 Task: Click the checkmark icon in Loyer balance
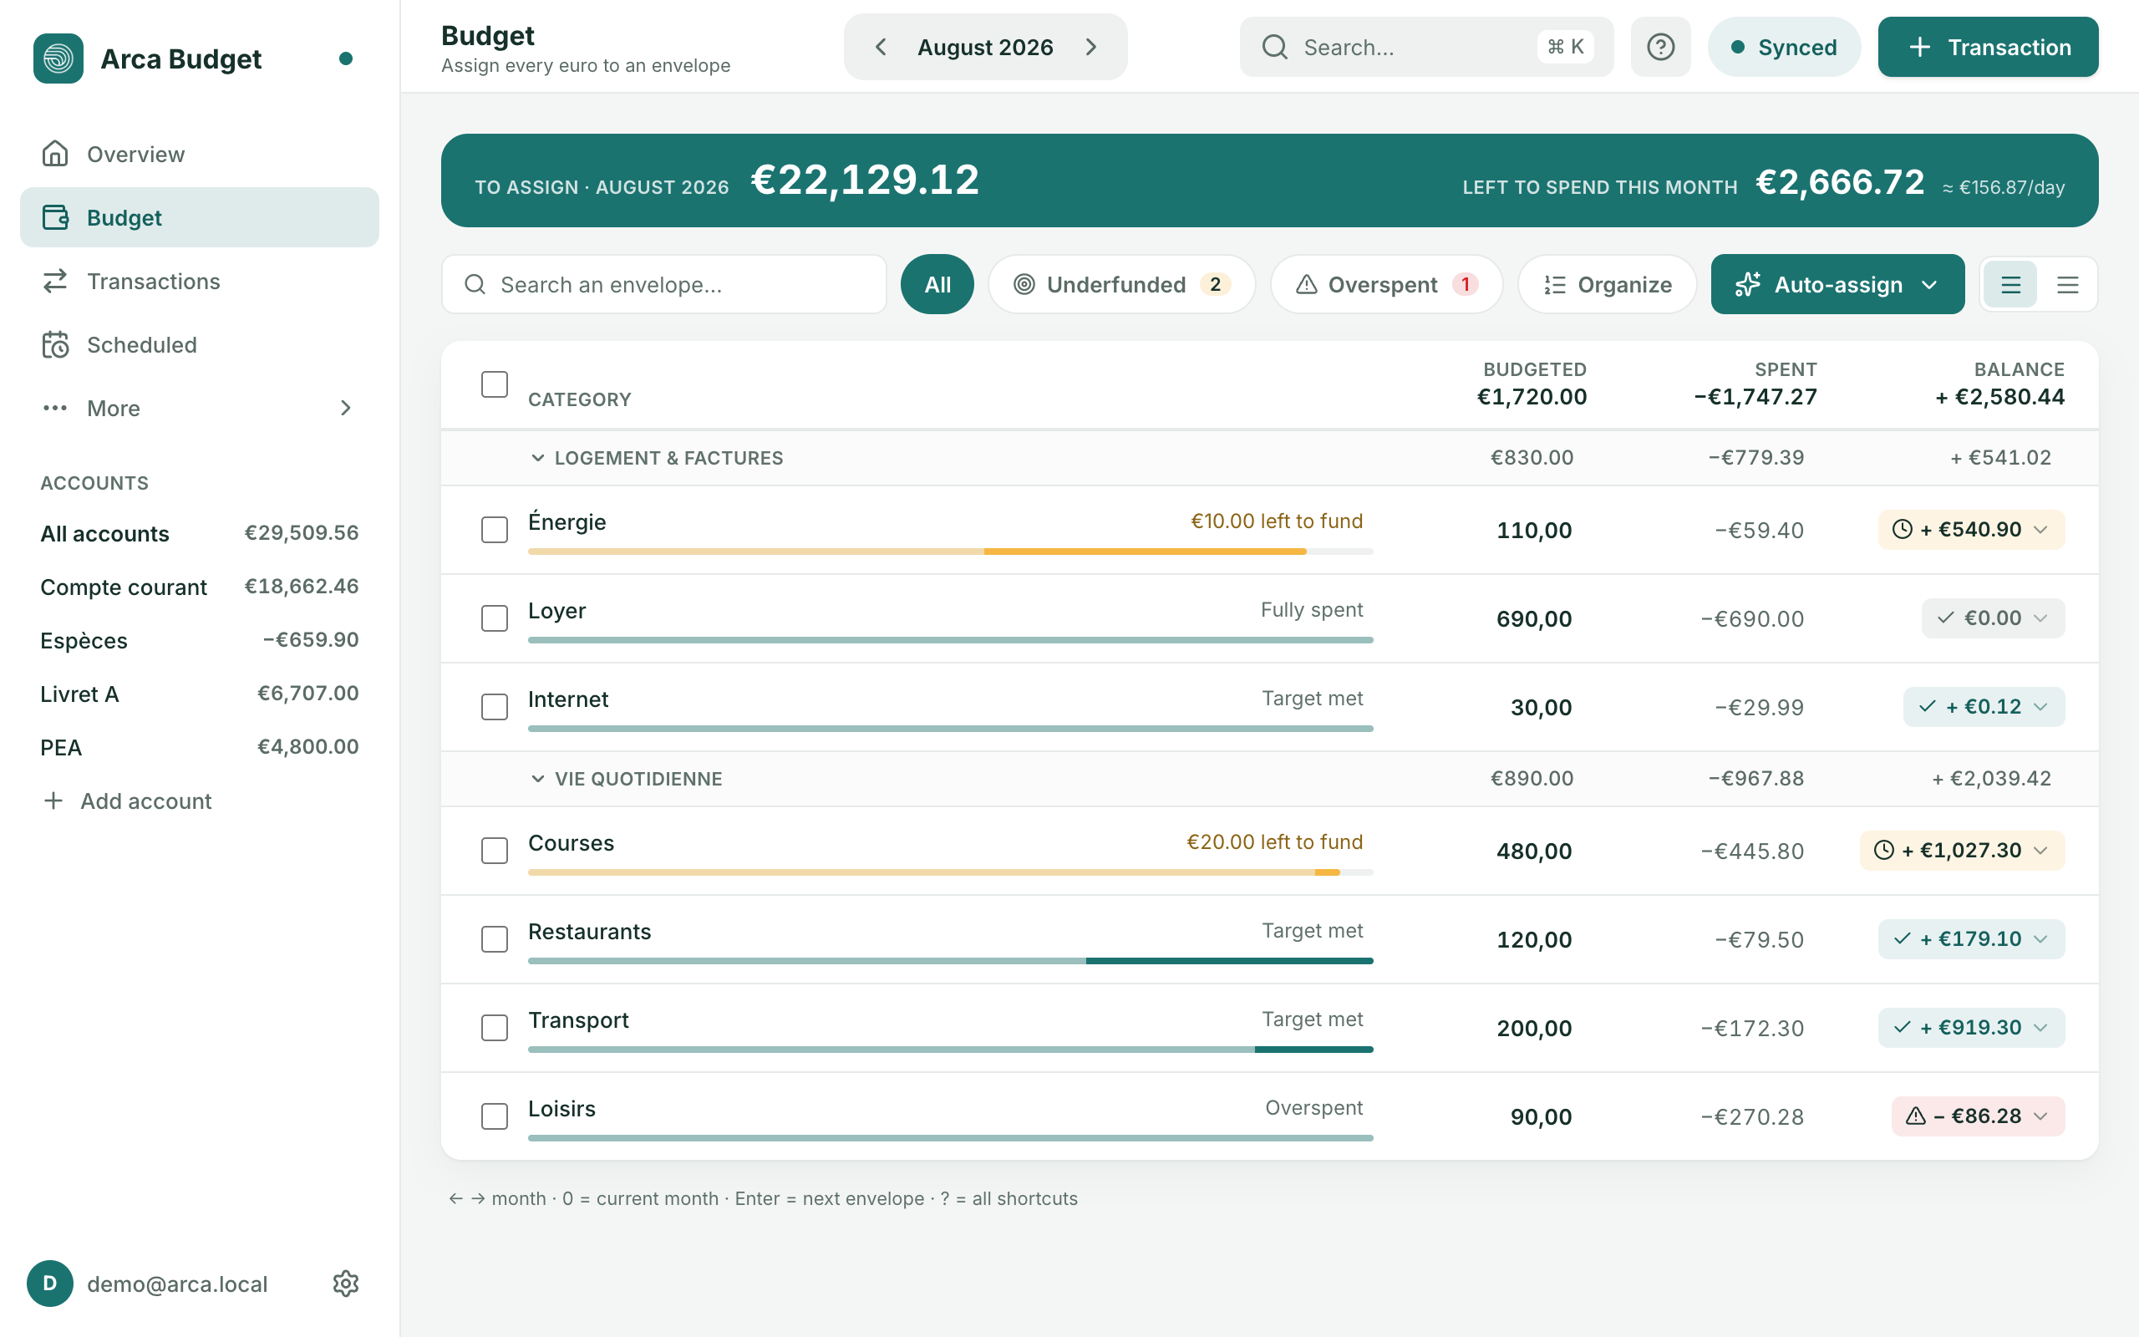[x=1945, y=618]
